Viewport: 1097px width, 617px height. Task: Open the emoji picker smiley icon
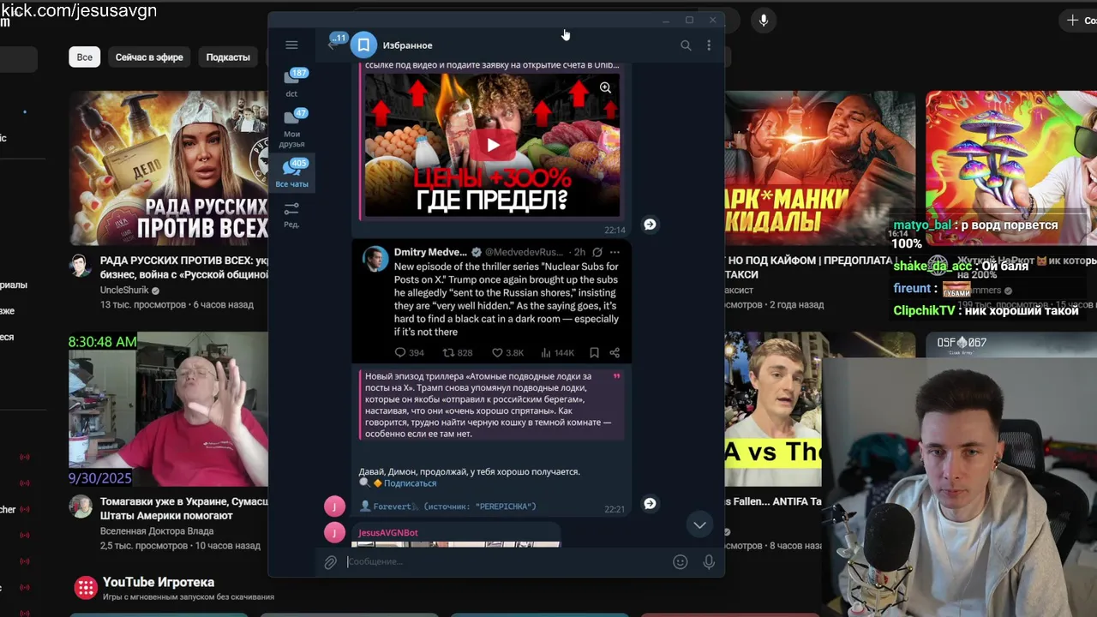680,562
